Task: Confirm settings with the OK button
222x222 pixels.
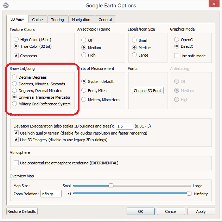Action: (141, 211)
